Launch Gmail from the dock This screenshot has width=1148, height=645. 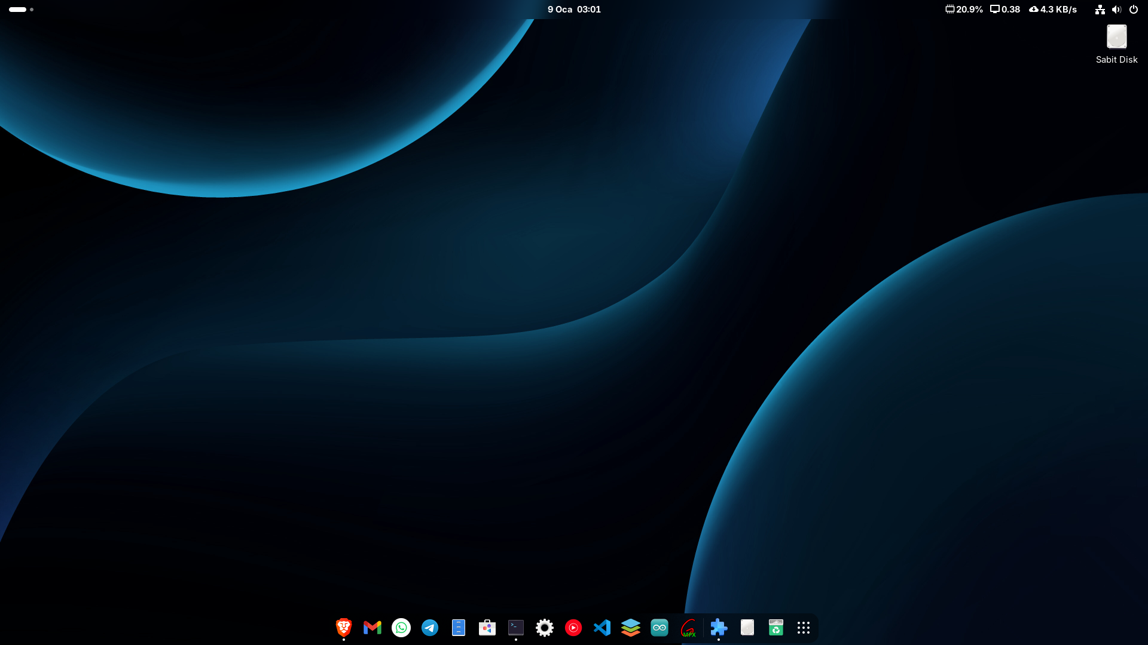(373, 628)
